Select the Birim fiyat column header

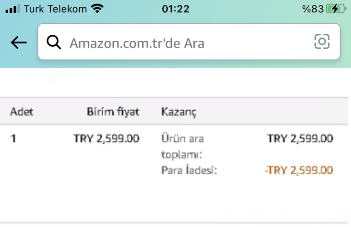(113, 112)
